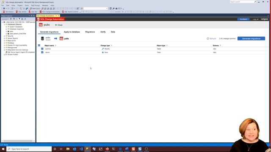Click the Object Explorer horizontal scrollbar
The image size is (271, 152).
tap(18, 141)
